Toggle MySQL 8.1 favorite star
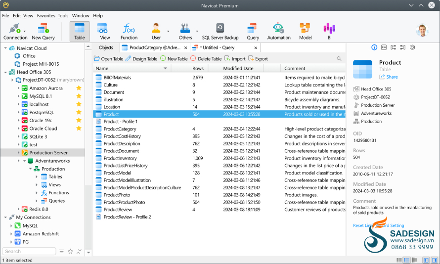440x264 pixels. coord(79,96)
